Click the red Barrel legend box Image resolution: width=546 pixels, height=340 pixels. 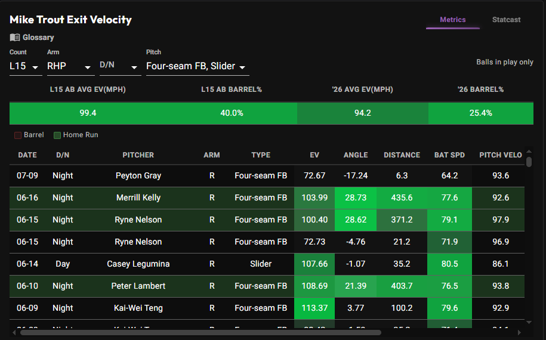click(x=18, y=135)
